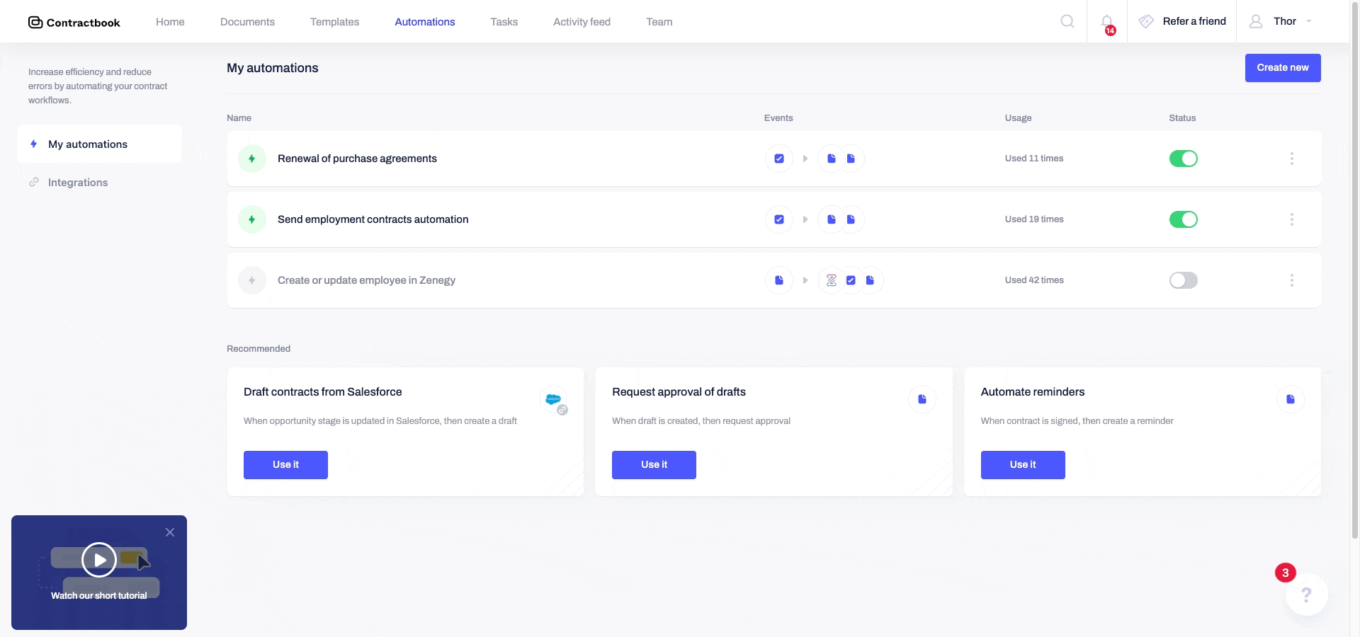This screenshot has width=1360, height=637.
Task: Open the three-dot menu for the Zenegy automation
Action: [x=1292, y=280]
